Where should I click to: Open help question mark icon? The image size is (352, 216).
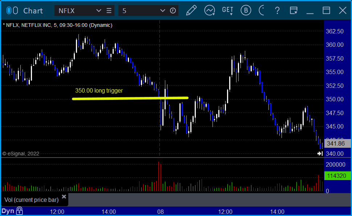click(x=277, y=11)
